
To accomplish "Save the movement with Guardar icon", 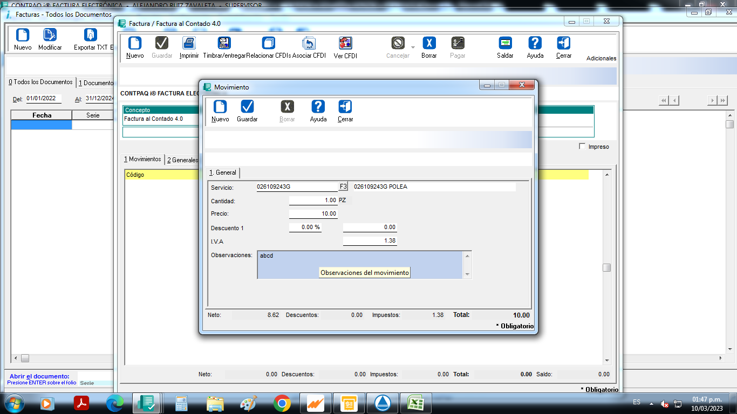I will coord(247,107).
